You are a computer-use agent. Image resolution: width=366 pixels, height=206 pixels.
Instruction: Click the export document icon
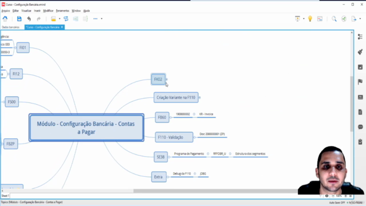(x=354, y=19)
